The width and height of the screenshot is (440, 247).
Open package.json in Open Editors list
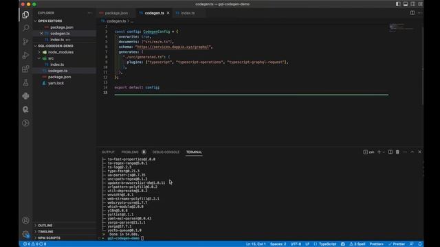click(x=62, y=27)
